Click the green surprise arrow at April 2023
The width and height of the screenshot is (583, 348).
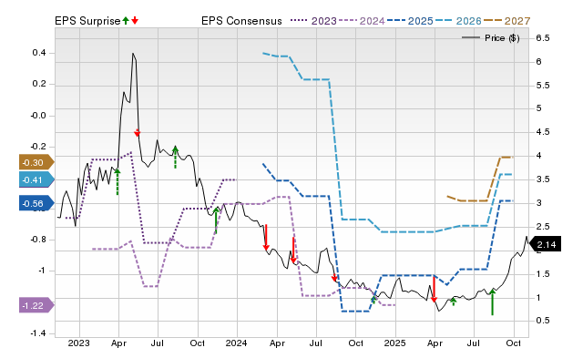[x=118, y=181]
